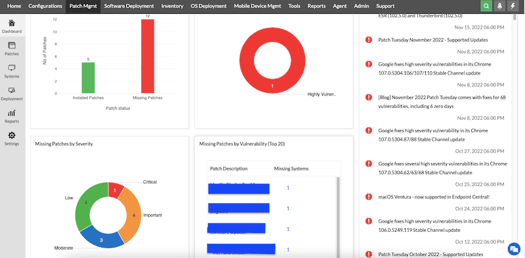The image size is (525, 258).
Task: Click missing systems count in second row
Action: 288,208
